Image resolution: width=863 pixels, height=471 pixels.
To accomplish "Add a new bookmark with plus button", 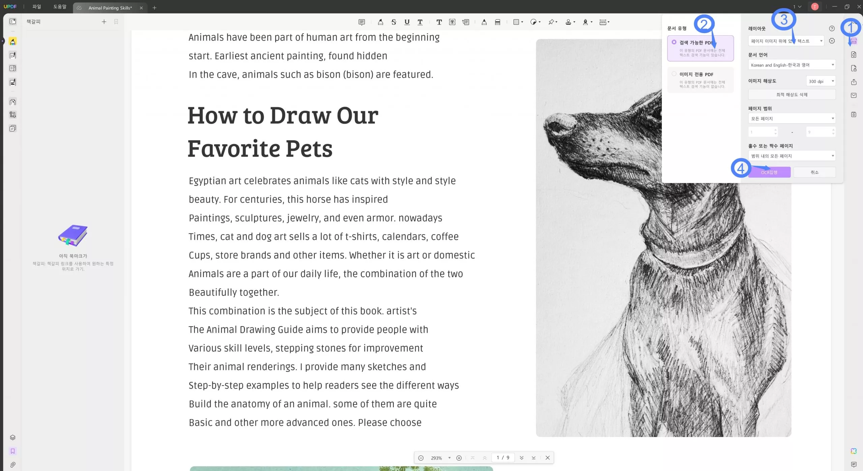I will pyautogui.click(x=104, y=22).
